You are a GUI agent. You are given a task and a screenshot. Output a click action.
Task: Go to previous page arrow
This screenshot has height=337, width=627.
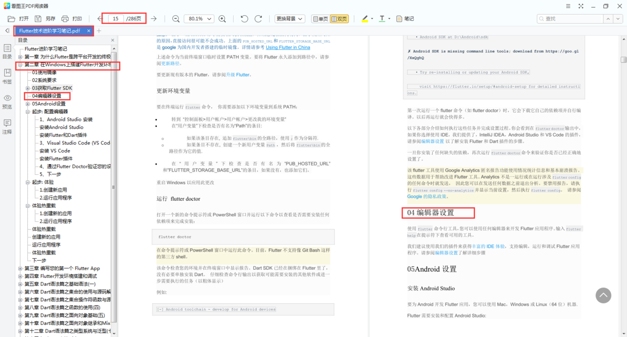99,19
